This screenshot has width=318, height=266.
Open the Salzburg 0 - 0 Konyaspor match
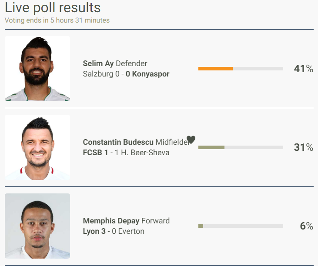click(126, 74)
